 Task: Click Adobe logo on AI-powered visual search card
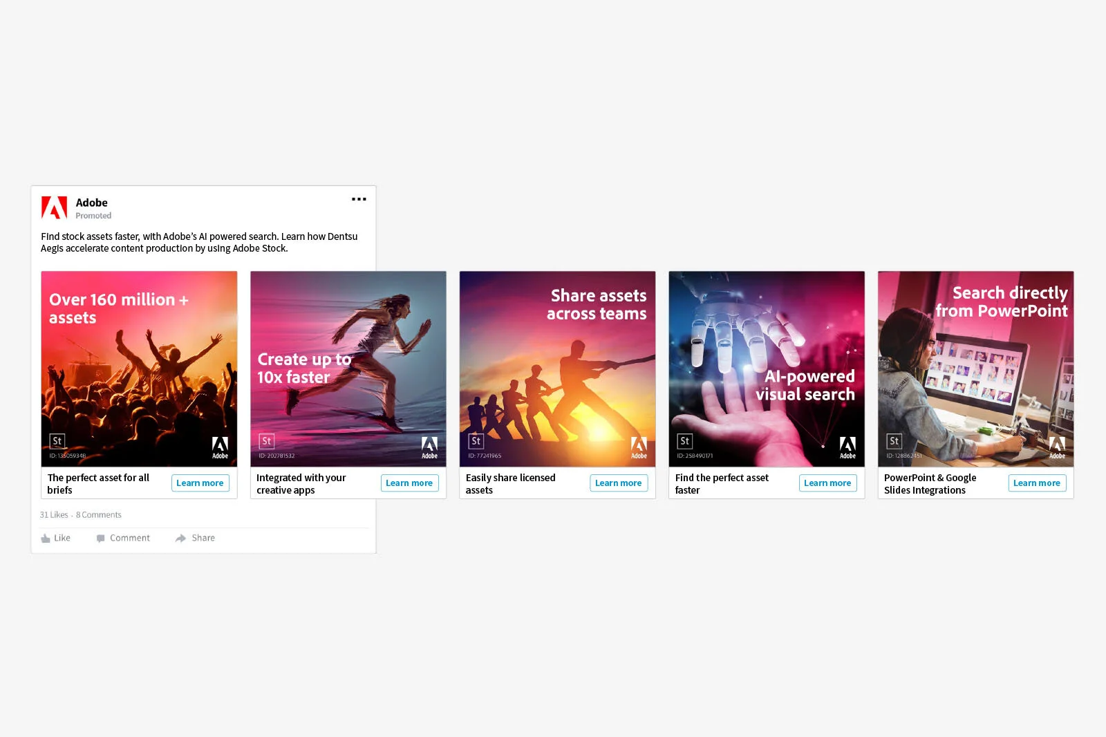847,447
